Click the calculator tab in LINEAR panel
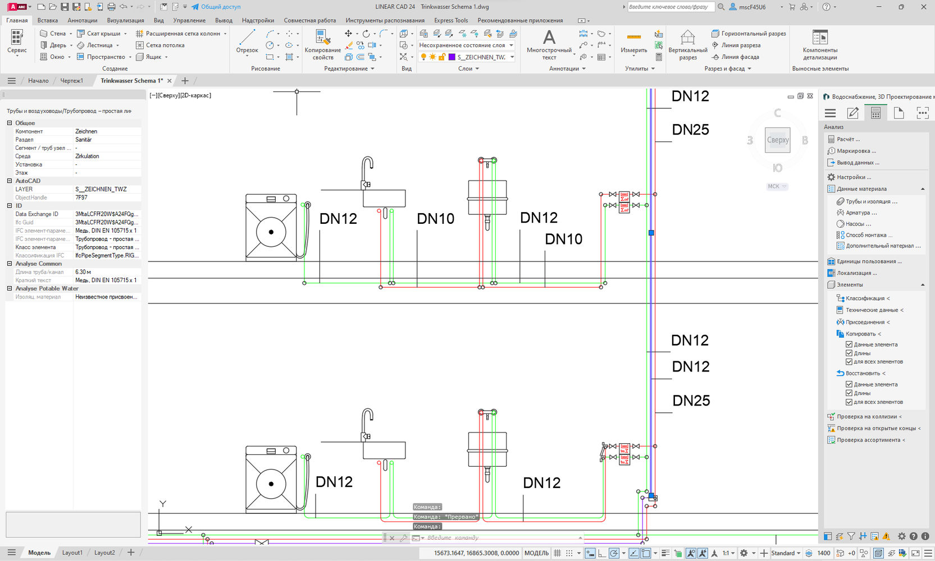This screenshot has width=935, height=561. click(875, 113)
